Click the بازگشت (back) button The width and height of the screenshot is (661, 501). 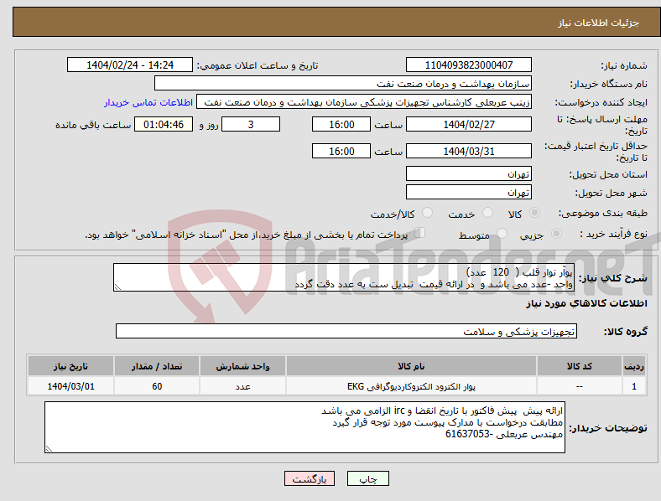point(310,478)
